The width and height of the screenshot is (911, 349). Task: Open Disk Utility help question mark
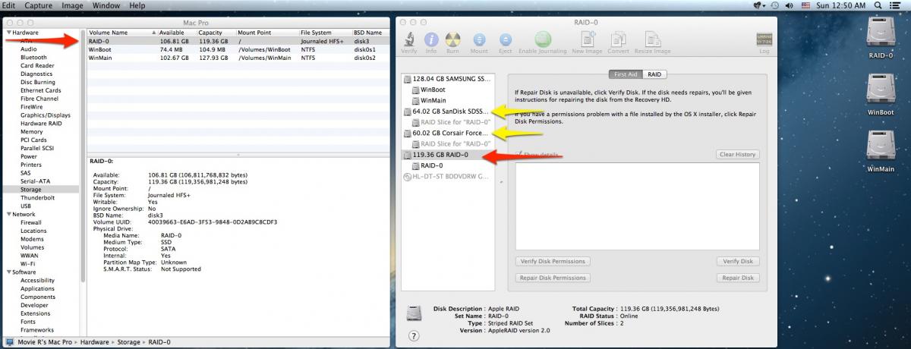414,335
